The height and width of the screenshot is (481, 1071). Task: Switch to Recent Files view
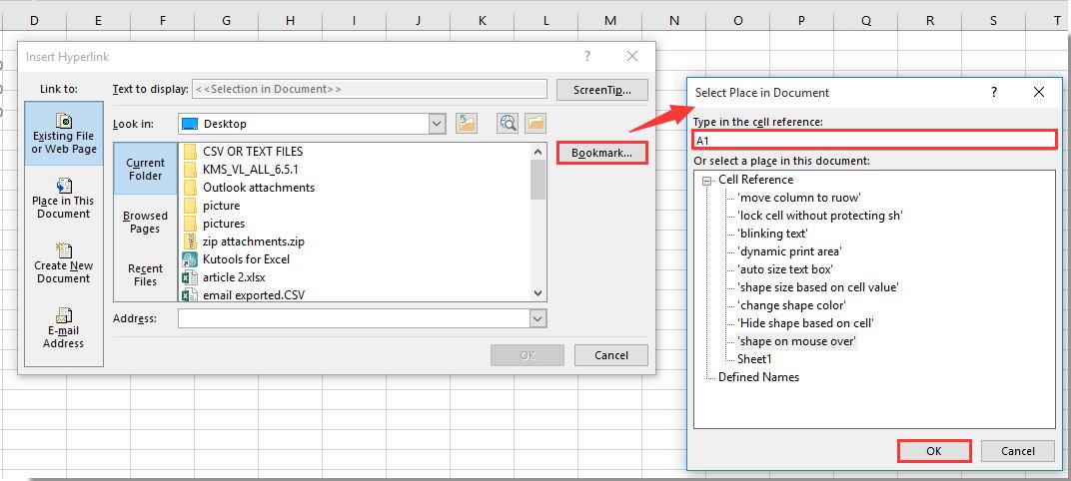145,275
